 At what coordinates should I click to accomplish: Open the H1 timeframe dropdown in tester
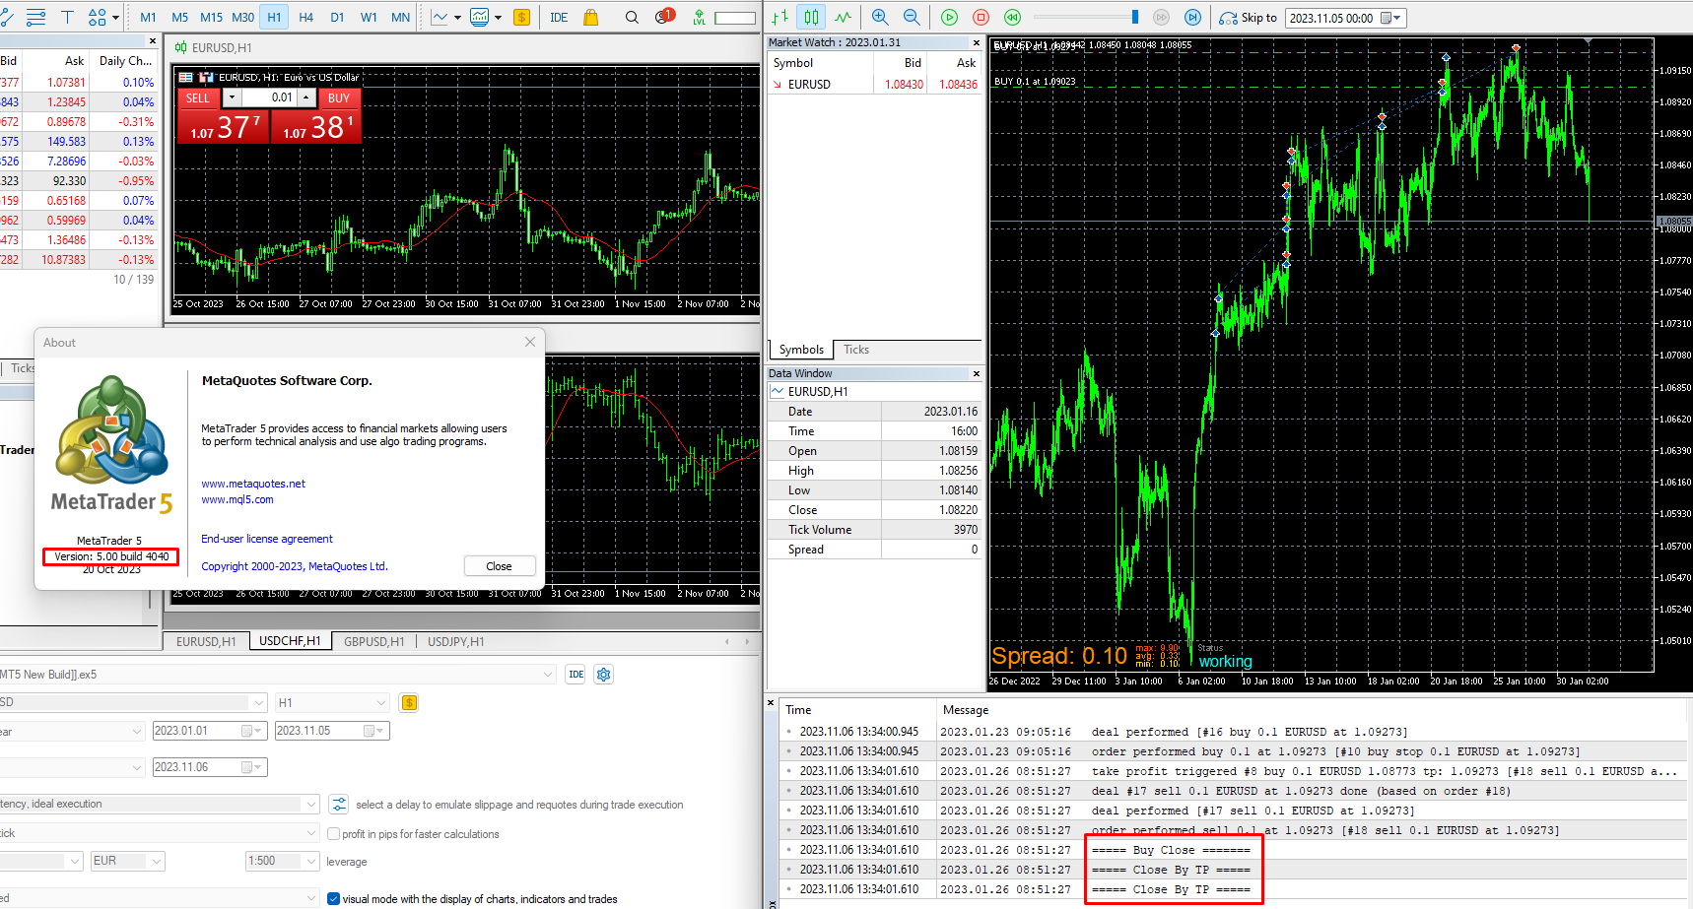click(x=332, y=703)
